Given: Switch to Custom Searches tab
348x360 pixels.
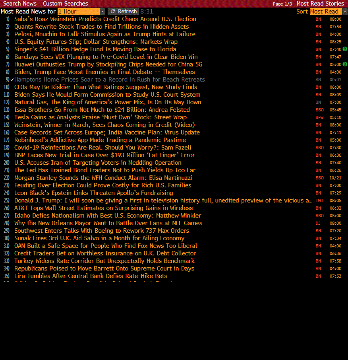Looking at the screenshot, I should 65,4.
